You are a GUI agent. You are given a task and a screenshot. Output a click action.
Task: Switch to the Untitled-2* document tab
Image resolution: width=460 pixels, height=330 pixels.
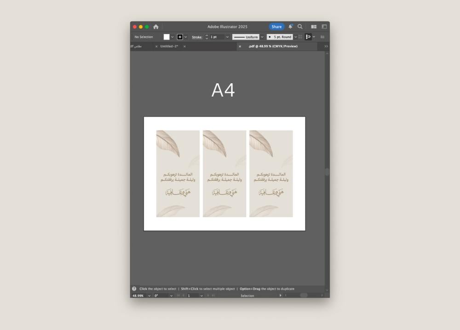169,46
